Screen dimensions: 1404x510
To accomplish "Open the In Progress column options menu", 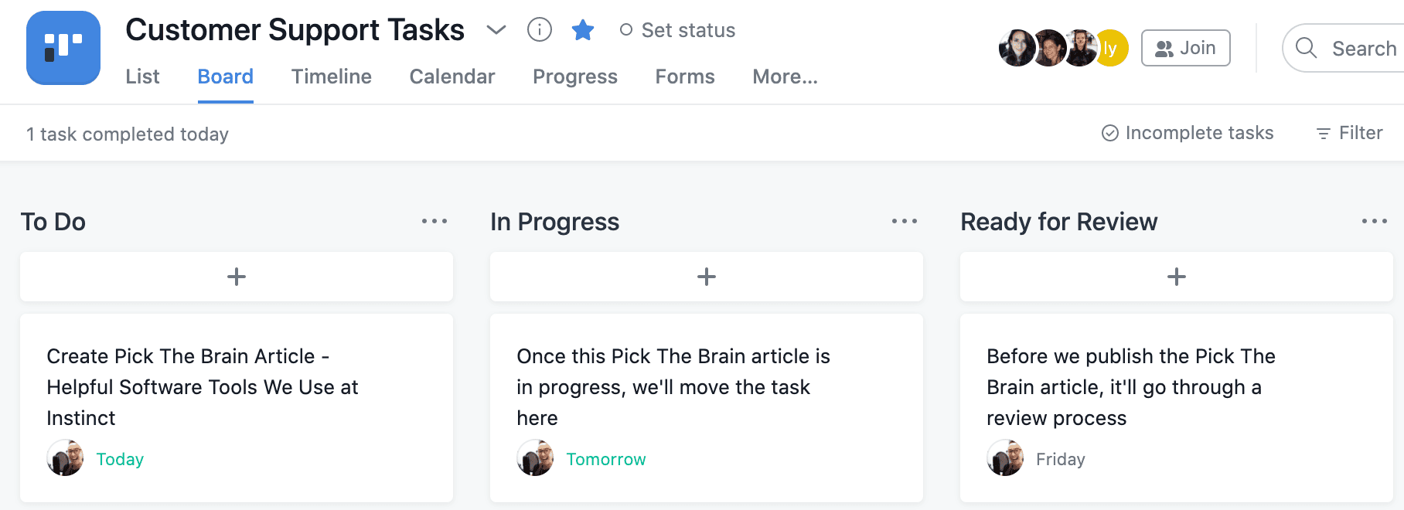I will [x=905, y=221].
